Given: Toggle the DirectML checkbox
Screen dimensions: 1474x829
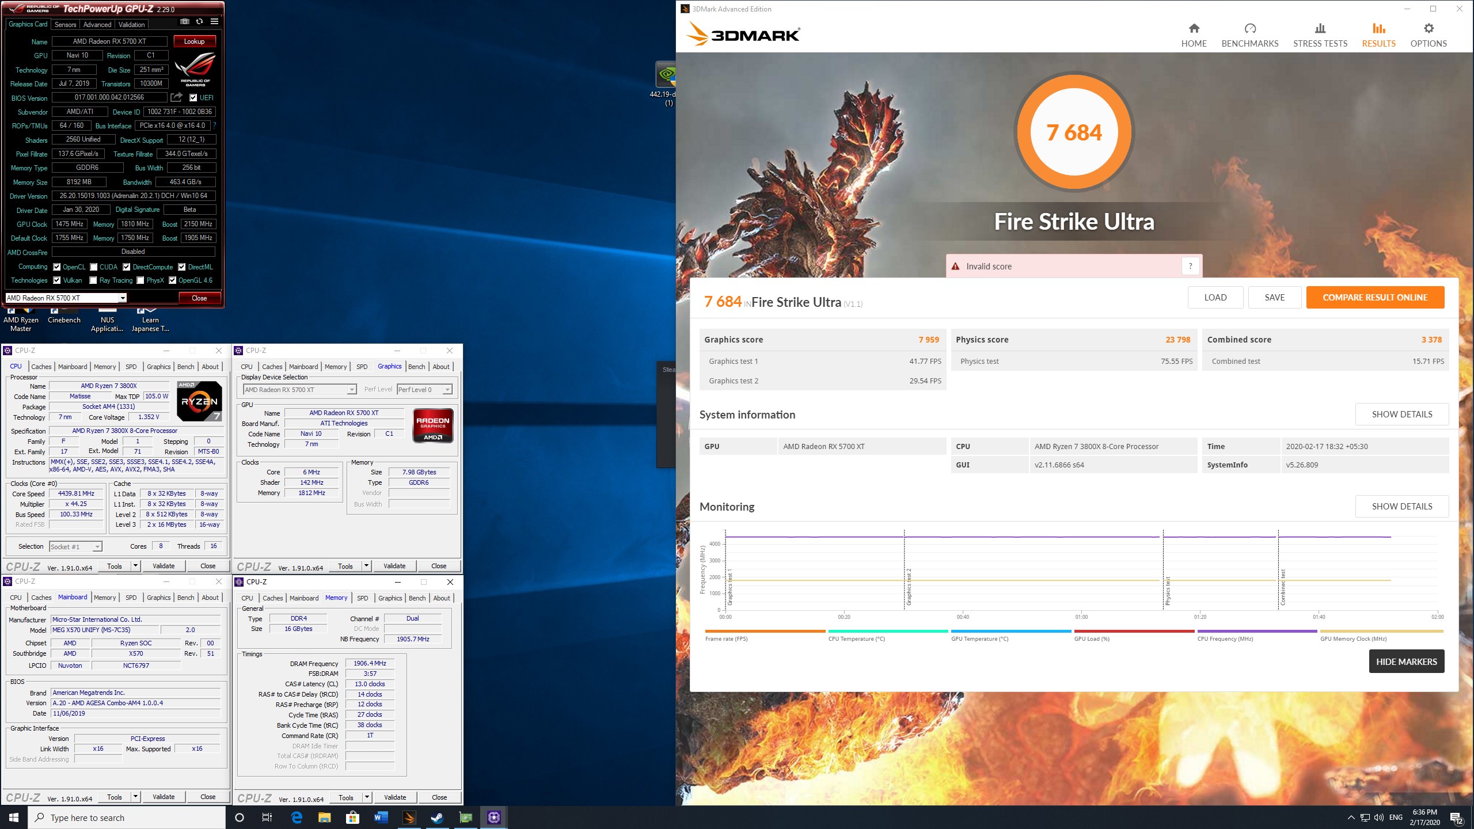Looking at the screenshot, I should pyautogui.click(x=182, y=267).
